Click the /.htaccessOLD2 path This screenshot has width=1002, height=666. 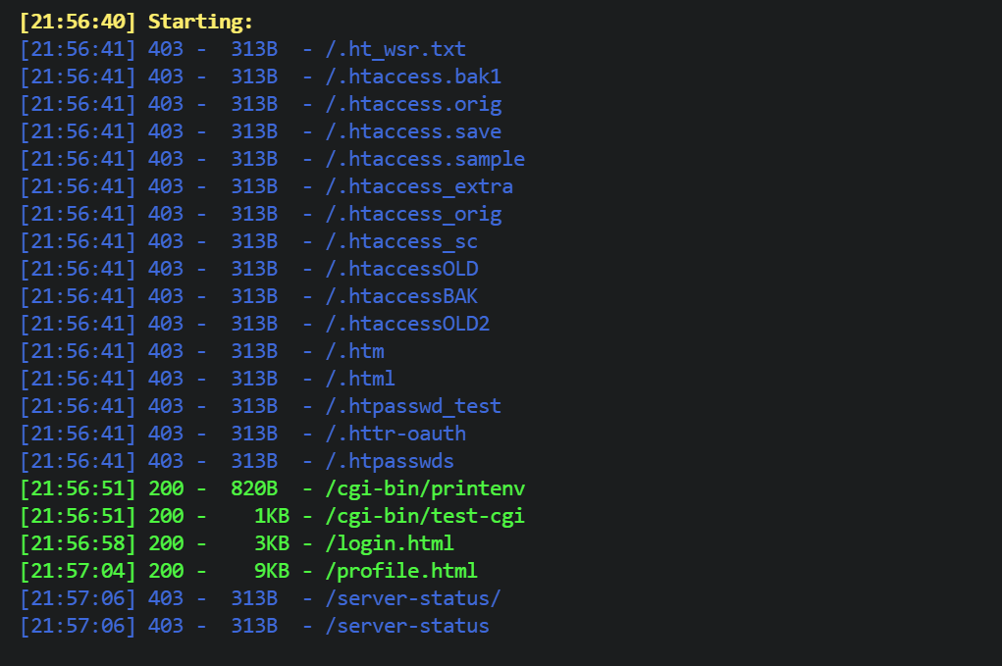(x=407, y=324)
